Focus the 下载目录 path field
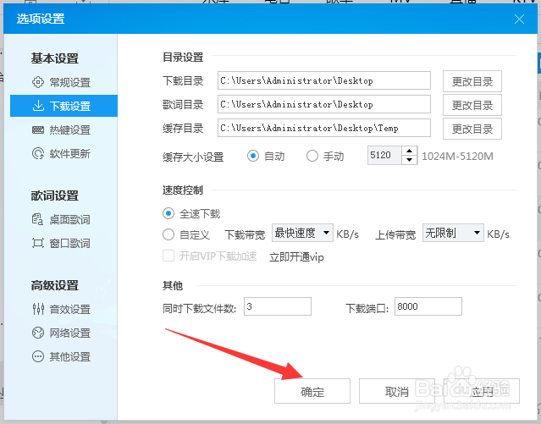Screen dimensions: 541x424 [324, 80]
